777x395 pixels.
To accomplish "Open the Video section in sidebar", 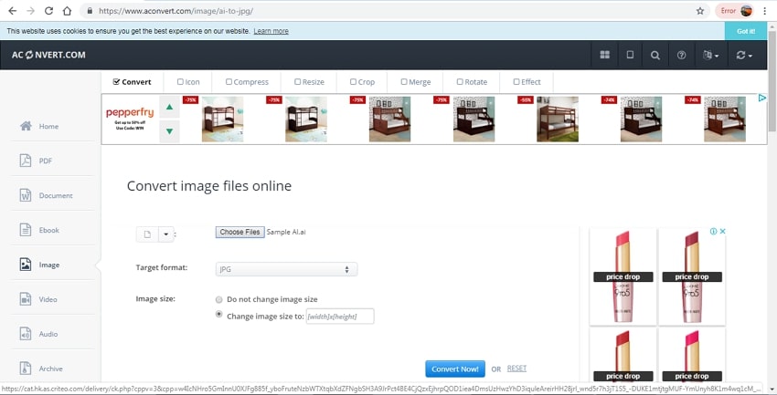I will tap(48, 299).
